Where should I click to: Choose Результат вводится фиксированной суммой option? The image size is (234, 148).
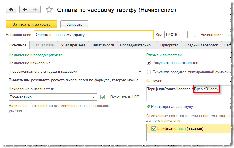(x=149, y=72)
